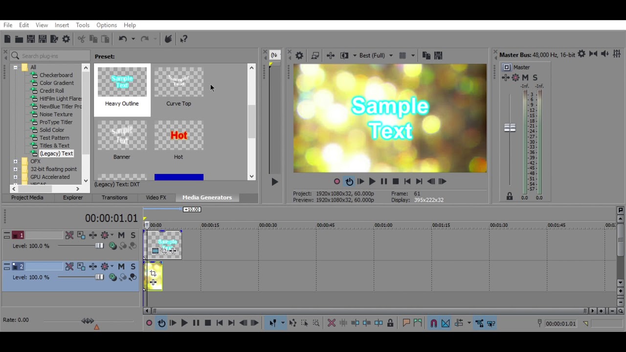Open the Insert menu
Image resolution: width=626 pixels, height=352 pixels.
tap(62, 25)
